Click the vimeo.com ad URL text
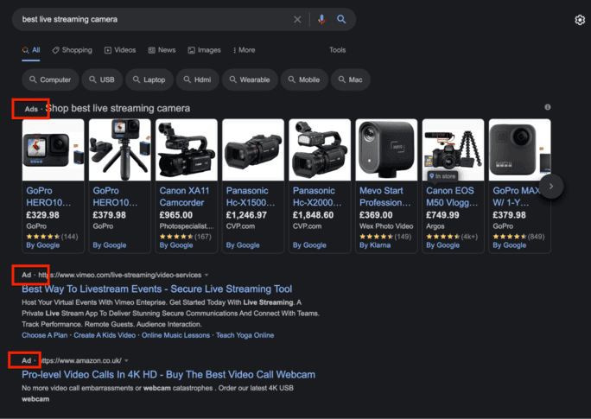Viewport: 591px width, 419px height. 120,275
